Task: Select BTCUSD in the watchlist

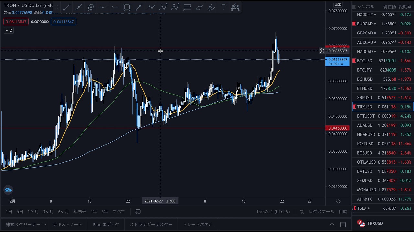Action: pyautogui.click(x=365, y=61)
